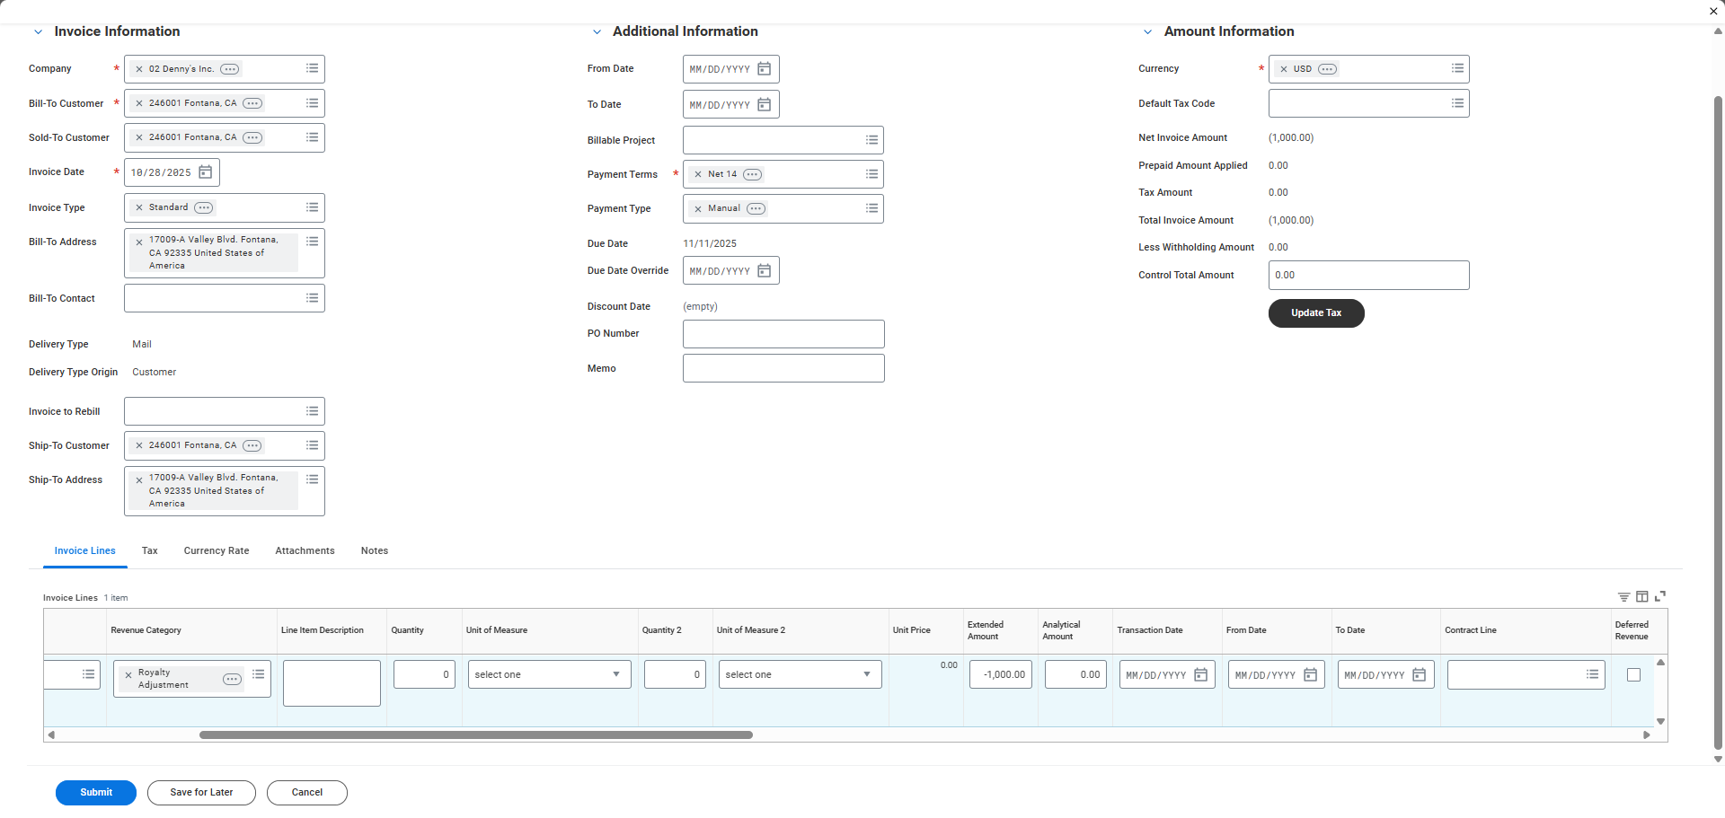Screen dimensions: 1725x818
Task: Click the Submit button
Action: click(96, 793)
